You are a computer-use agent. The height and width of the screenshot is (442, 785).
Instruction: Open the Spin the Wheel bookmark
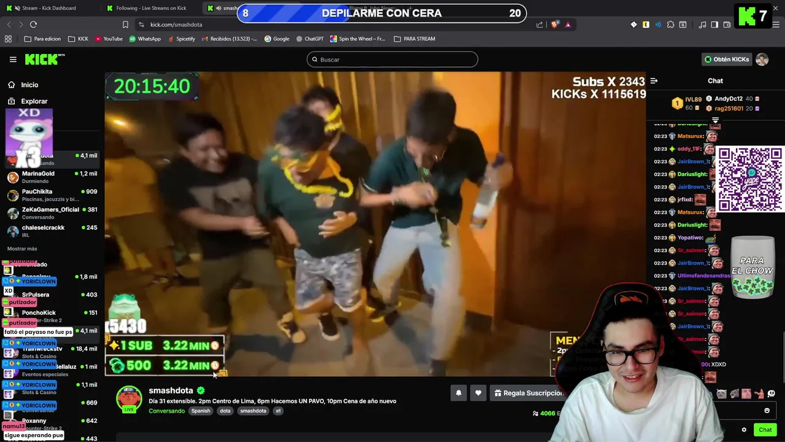click(x=358, y=39)
